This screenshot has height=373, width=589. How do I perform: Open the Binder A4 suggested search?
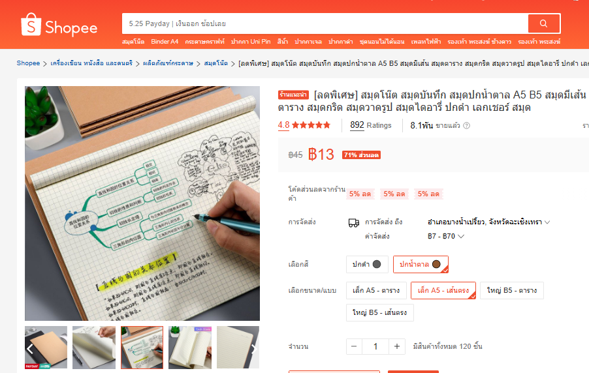(x=165, y=42)
